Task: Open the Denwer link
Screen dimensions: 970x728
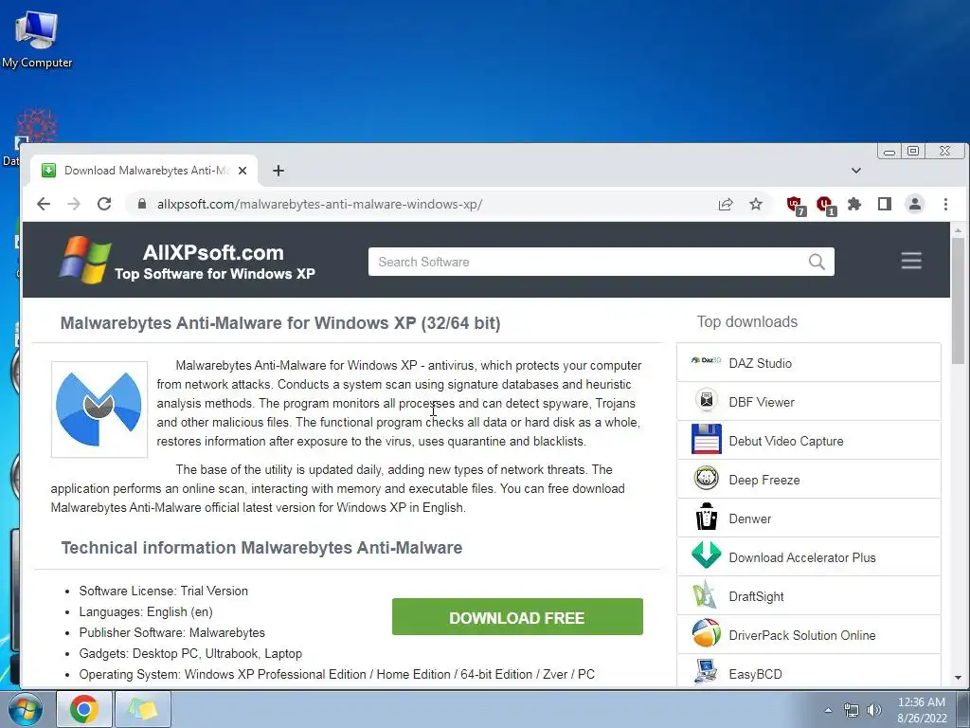Action: coord(750,519)
